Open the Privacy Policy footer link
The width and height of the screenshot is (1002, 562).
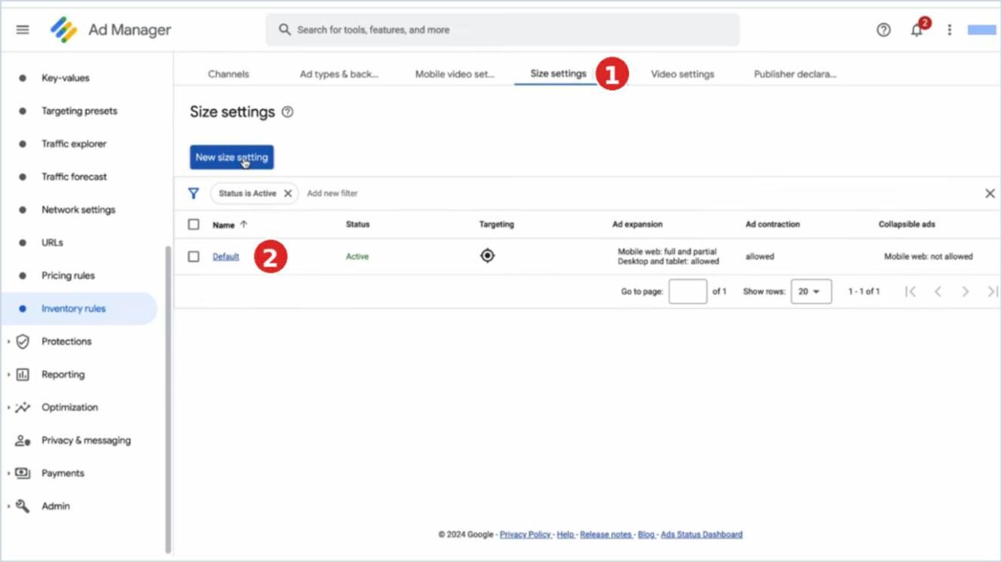coord(525,535)
